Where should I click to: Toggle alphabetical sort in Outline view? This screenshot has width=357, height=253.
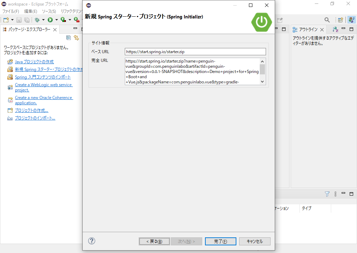(335, 29)
